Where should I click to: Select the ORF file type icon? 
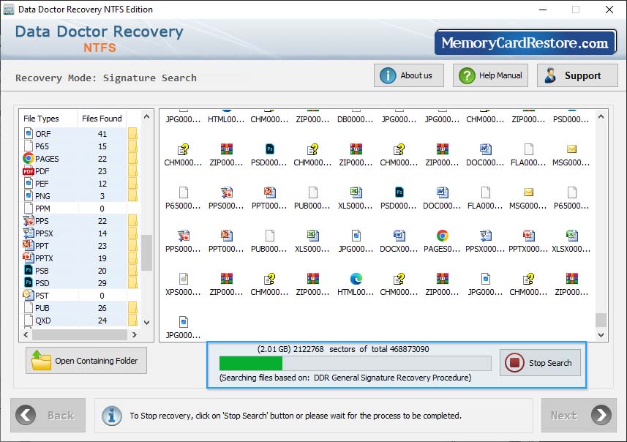[x=29, y=133]
